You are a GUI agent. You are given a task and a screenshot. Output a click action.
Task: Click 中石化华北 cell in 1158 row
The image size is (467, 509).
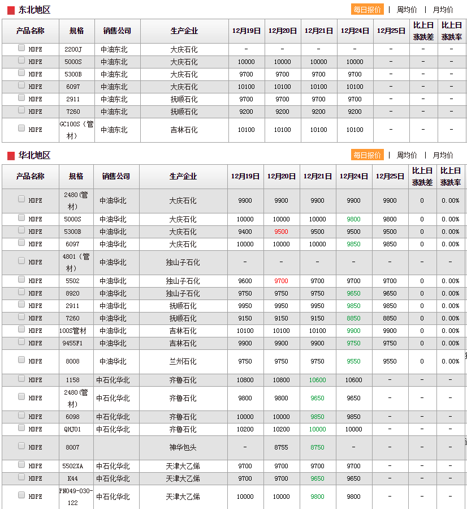point(113,380)
